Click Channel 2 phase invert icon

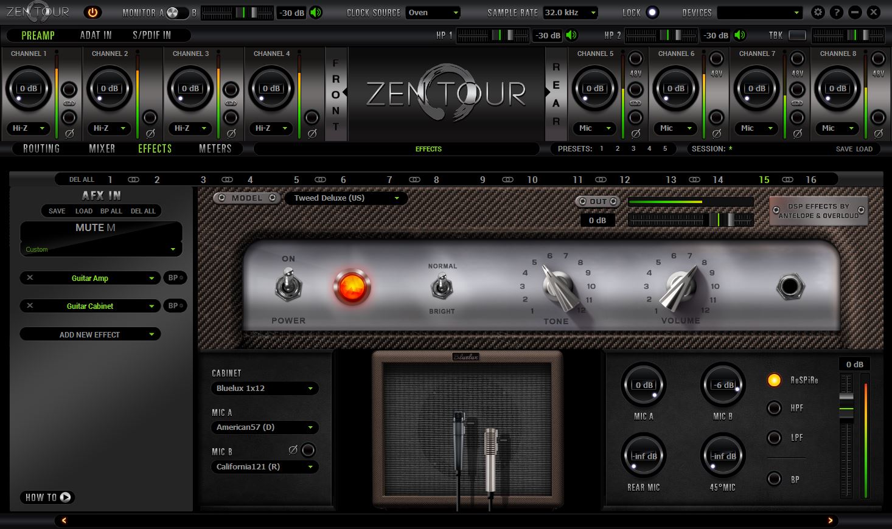pos(150,134)
